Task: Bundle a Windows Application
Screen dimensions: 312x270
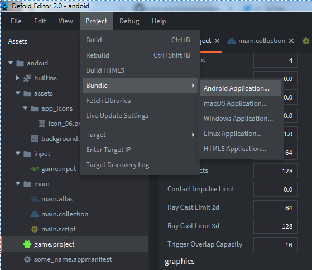Action: point(241,119)
